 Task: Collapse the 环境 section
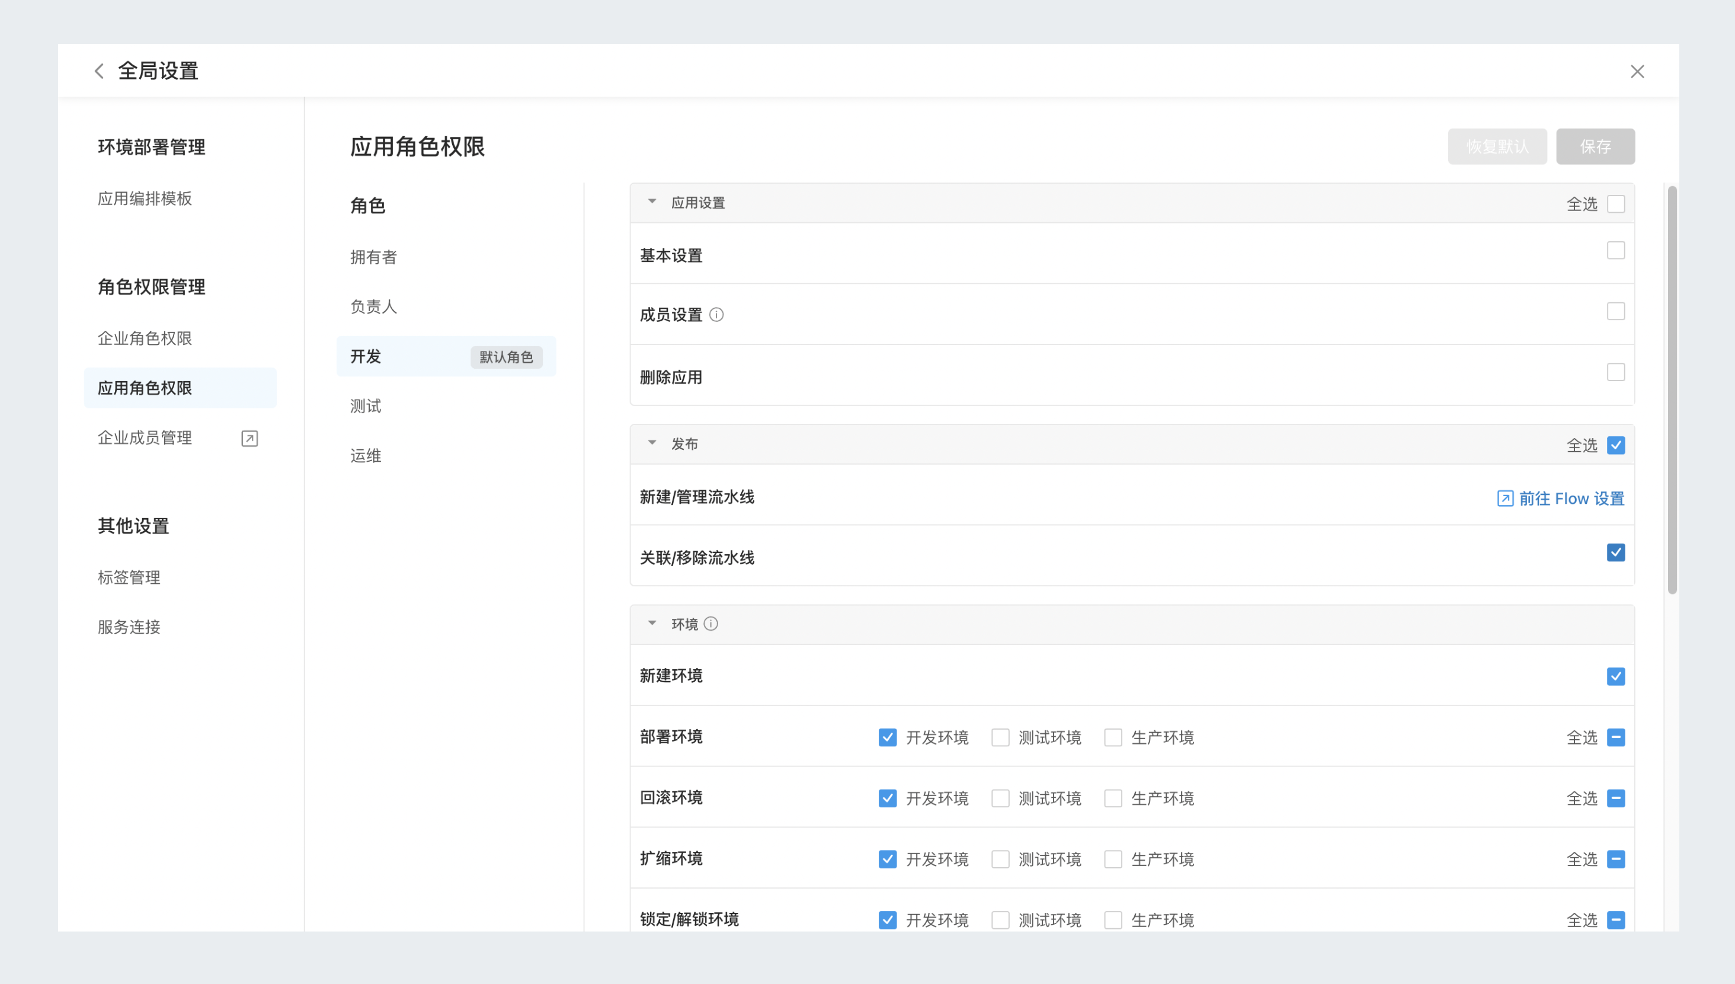(x=652, y=623)
